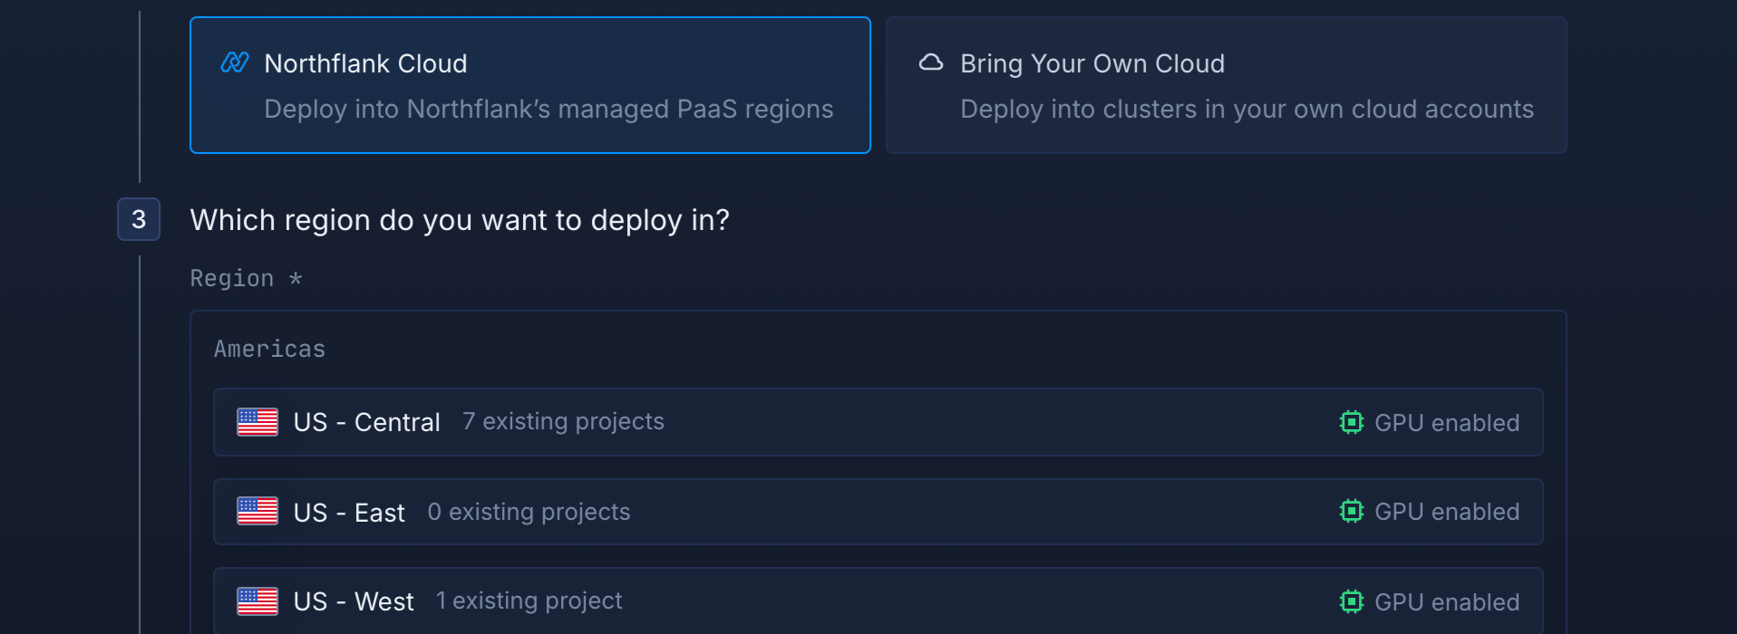Click the "1 existing project" text

click(x=529, y=601)
